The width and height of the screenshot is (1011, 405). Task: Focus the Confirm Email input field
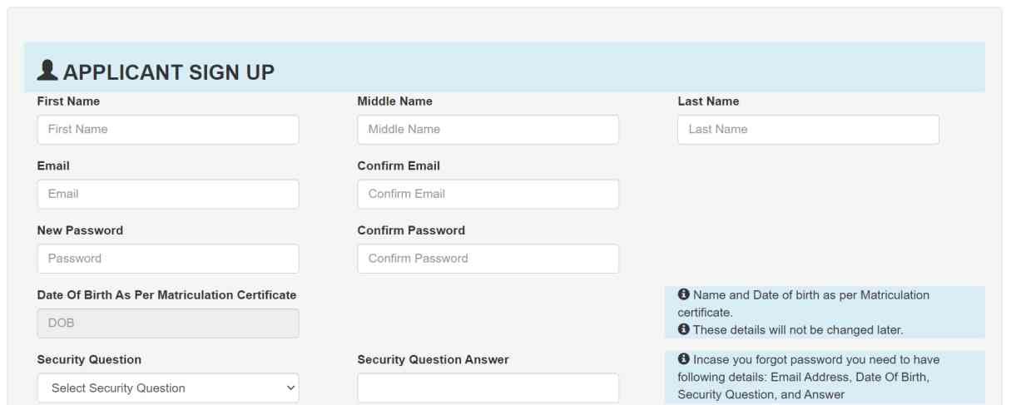click(x=488, y=195)
